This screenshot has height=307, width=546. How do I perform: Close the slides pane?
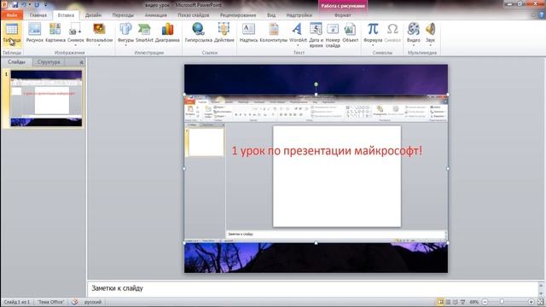pos(82,62)
